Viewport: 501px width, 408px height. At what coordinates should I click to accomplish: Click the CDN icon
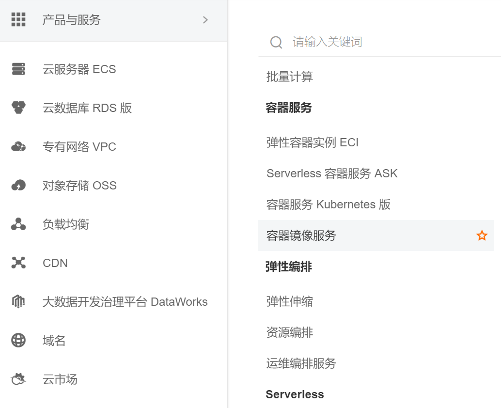(18, 263)
